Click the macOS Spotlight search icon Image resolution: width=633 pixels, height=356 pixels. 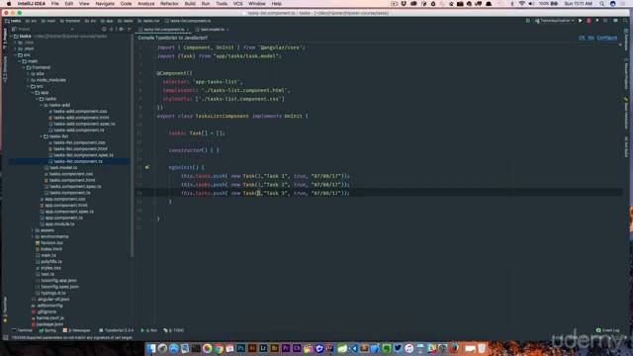[x=602, y=4]
